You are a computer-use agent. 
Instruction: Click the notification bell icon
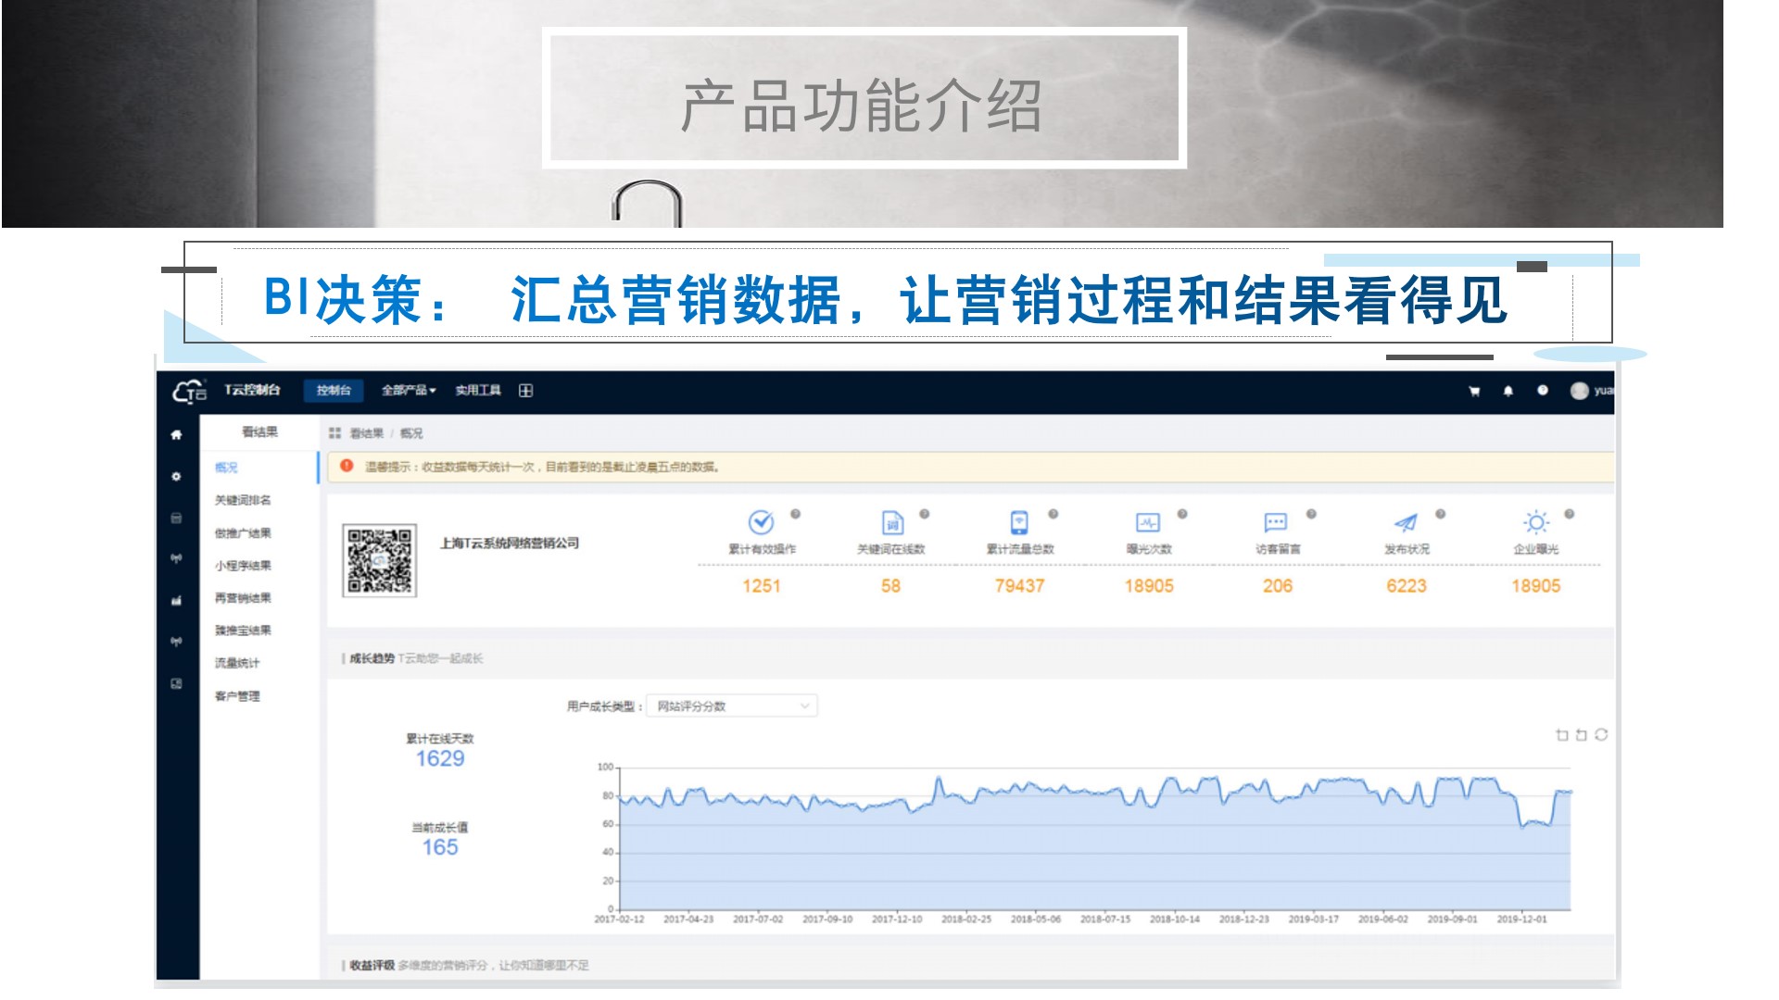pyautogui.click(x=1508, y=391)
